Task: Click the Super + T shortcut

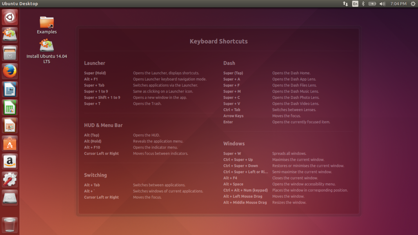Action: point(92,104)
